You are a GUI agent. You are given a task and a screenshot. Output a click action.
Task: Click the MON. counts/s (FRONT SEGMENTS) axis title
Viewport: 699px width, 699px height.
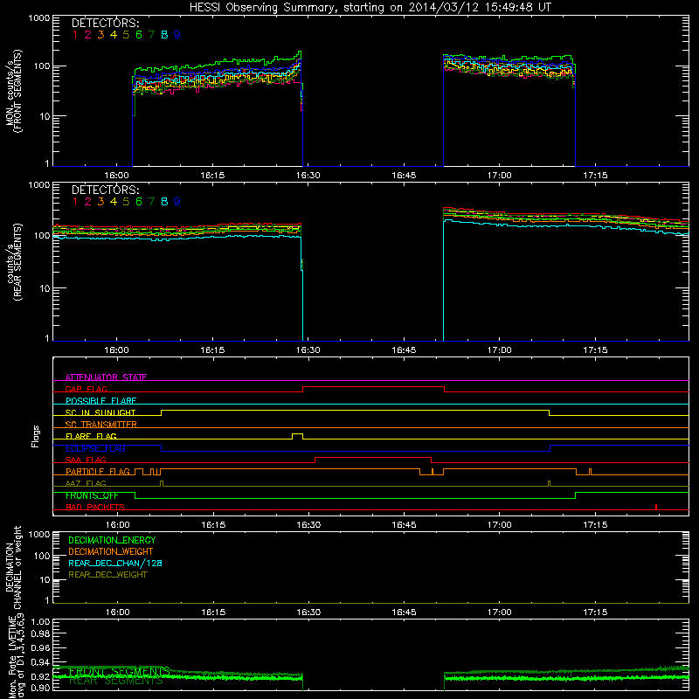pyautogui.click(x=13, y=92)
